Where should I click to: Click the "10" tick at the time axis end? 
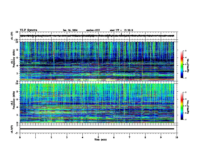click(x=177, y=137)
